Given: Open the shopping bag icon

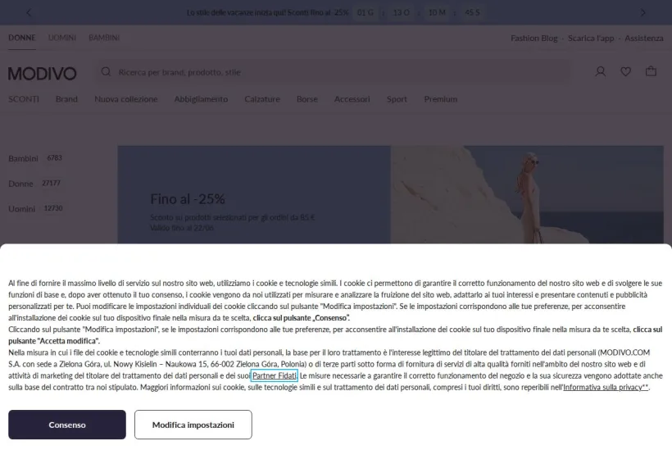Looking at the screenshot, I should 651,71.
